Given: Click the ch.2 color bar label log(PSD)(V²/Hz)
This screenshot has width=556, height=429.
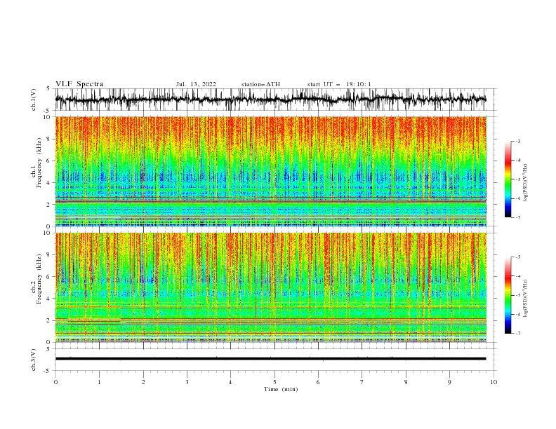Looking at the screenshot, I should click(525, 299).
